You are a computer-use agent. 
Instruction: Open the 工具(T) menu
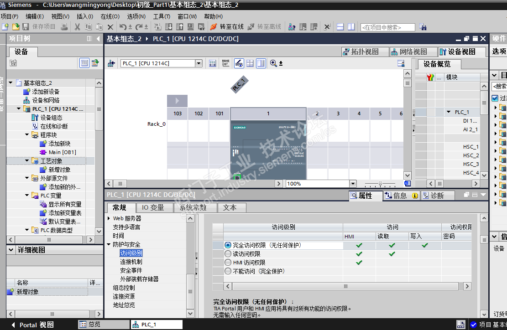162,16
